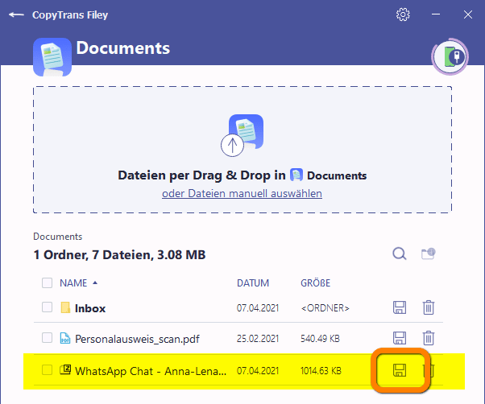Open search with magnifier icon
485x404 pixels.
point(400,254)
